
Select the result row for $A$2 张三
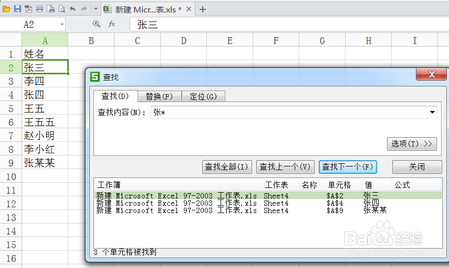point(268,196)
